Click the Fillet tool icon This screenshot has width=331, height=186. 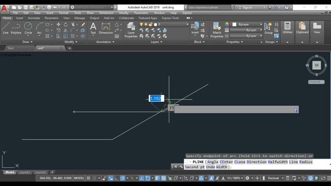click(73, 30)
